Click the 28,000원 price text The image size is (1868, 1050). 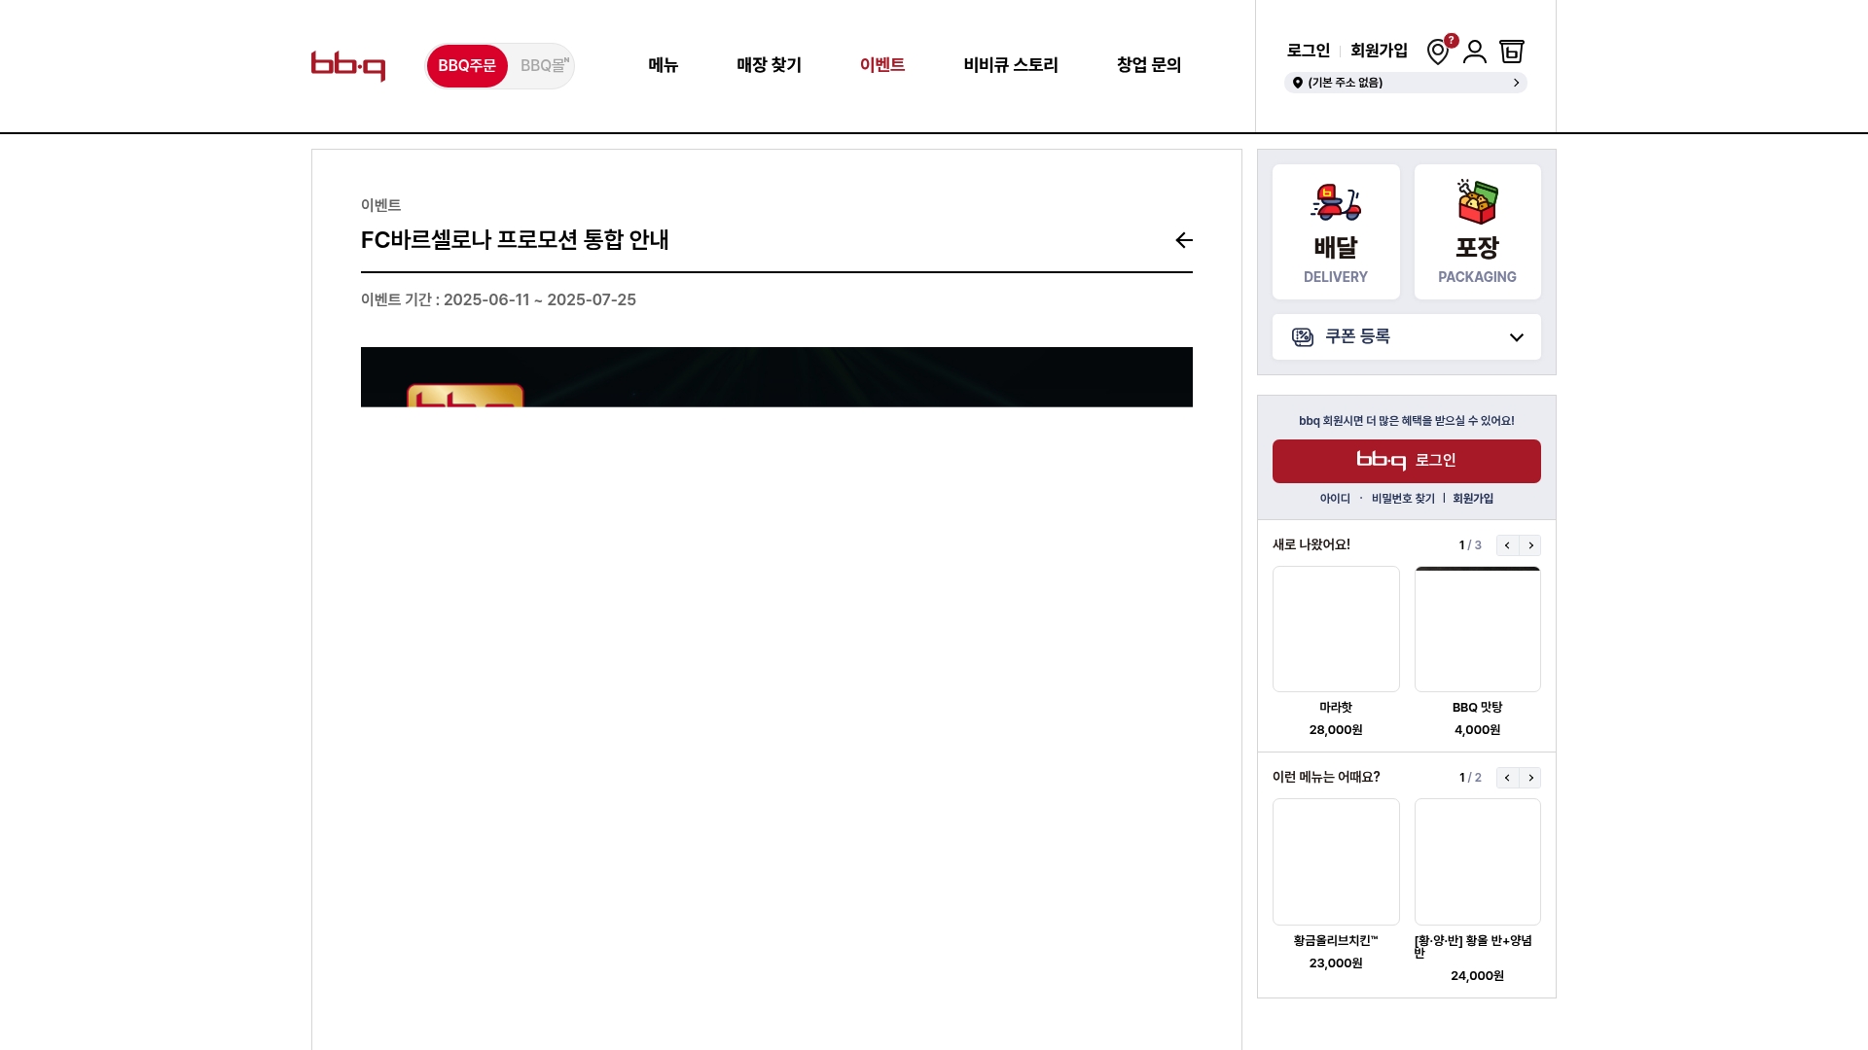click(1336, 730)
